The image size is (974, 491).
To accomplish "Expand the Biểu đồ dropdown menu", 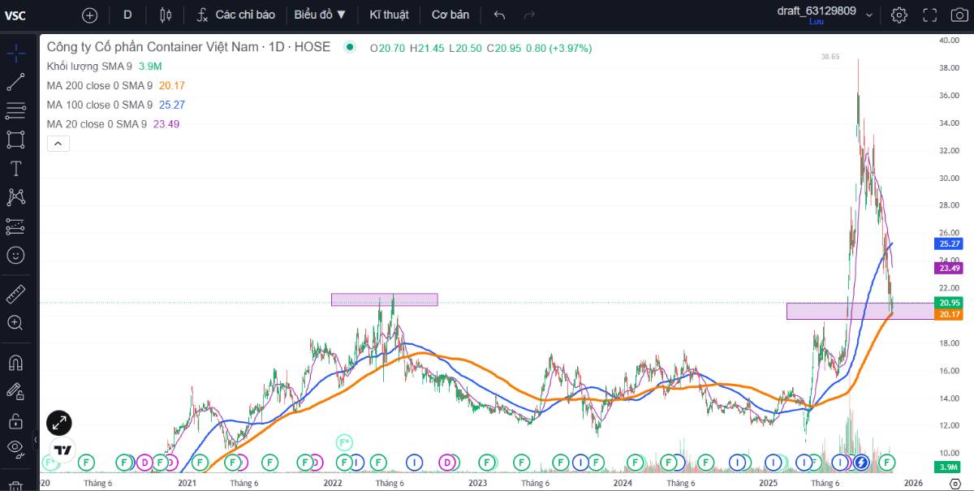I will [x=320, y=15].
